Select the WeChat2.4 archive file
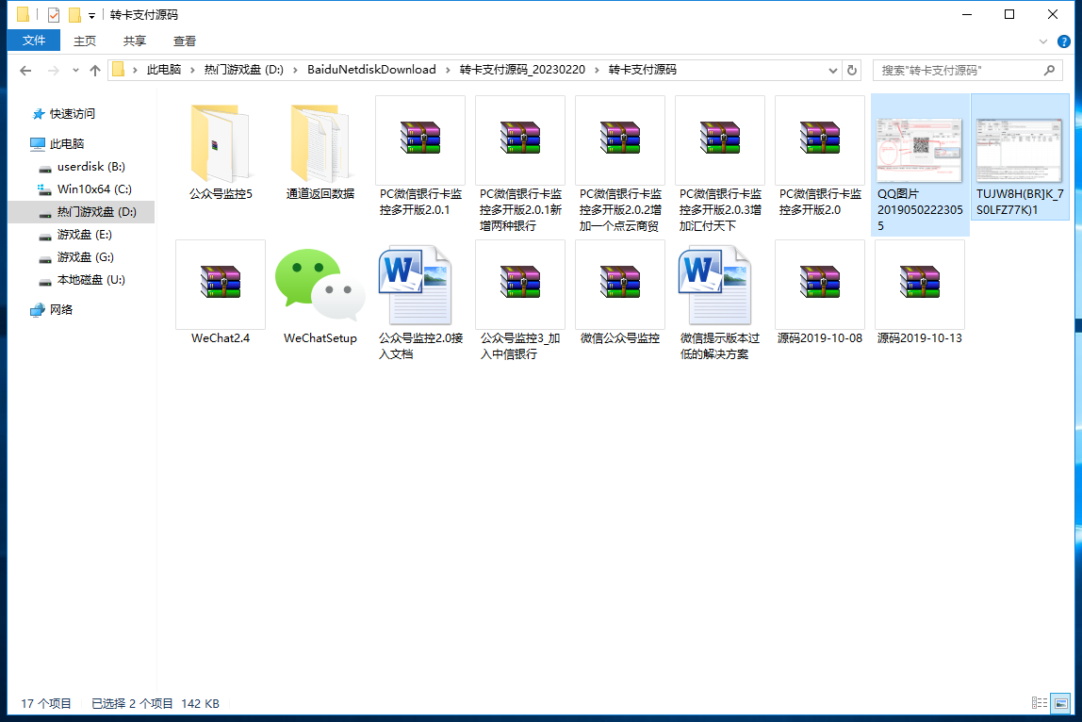Screen dimensions: 1082x722 (220, 285)
